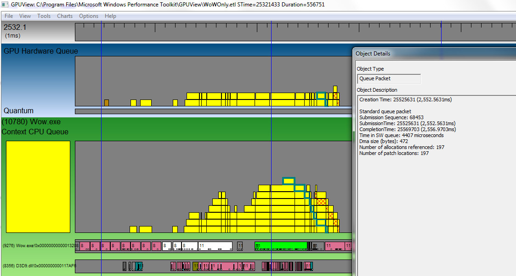
Task: Select the (9276) Wow.exe thread label
Action: (x=38, y=246)
